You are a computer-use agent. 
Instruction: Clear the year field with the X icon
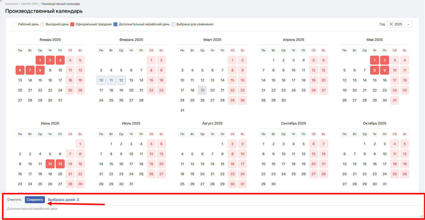[x=391, y=24]
